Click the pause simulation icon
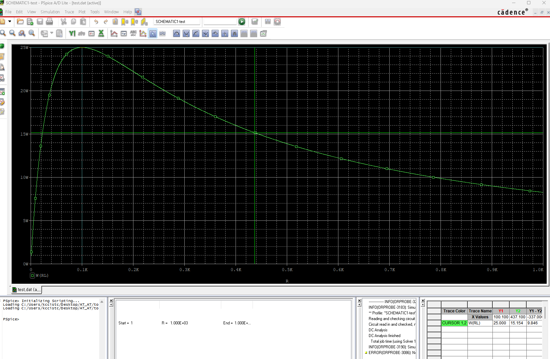Image resolution: width=550 pixels, height=359 pixels. coord(268,22)
